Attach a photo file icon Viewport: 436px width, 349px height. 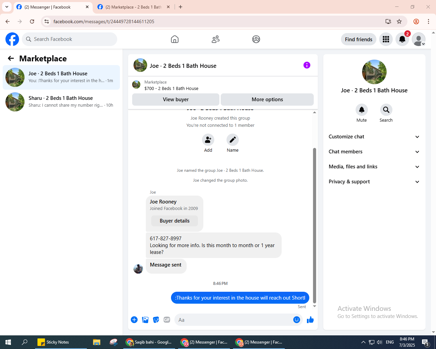click(145, 320)
